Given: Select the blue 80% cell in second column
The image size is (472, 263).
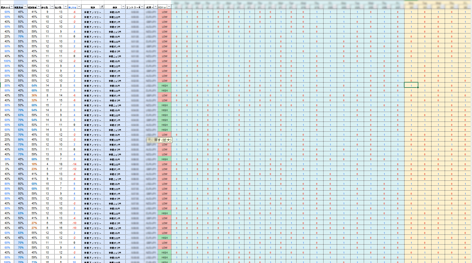Looking at the screenshot, I should click(x=21, y=140).
